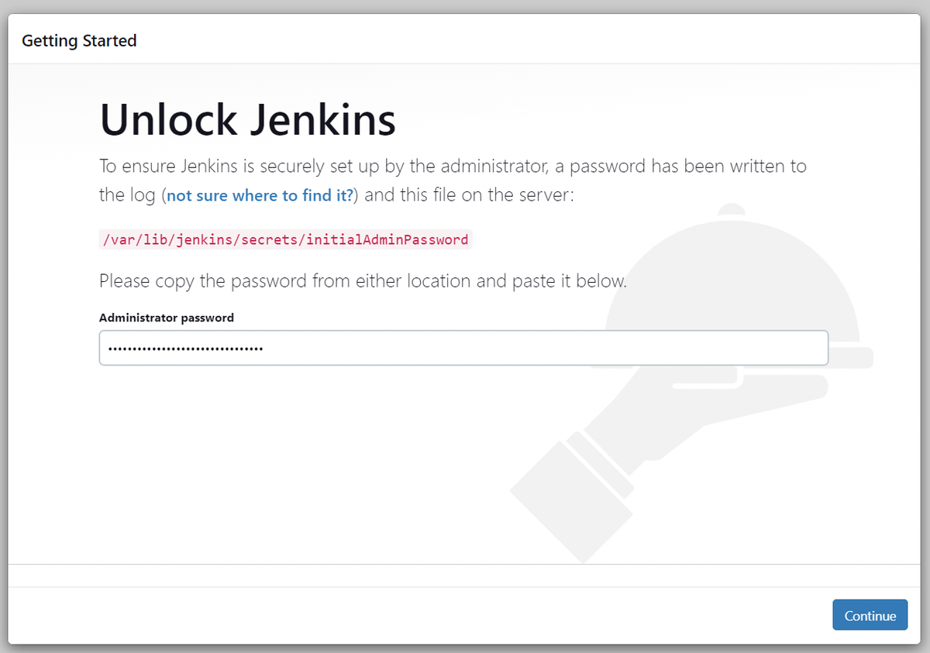The width and height of the screenshot is (930, 653).
Task: Click the 'Getting Started' header title
Action: click(x=78, y=40)
